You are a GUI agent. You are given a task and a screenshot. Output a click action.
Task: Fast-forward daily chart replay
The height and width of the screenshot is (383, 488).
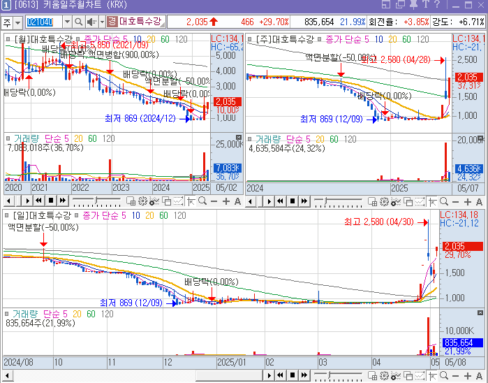coord(304,375)
